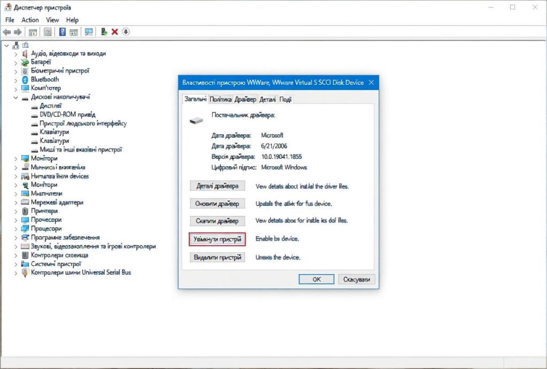The height and width of the screenshot is (369, 547).
Task: Expand the Батареї category
Action: [15, 62]
